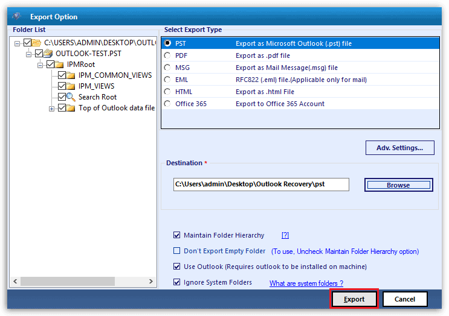Uncheck Use Outlook option
Screen dimensions: 449x316
176,267
